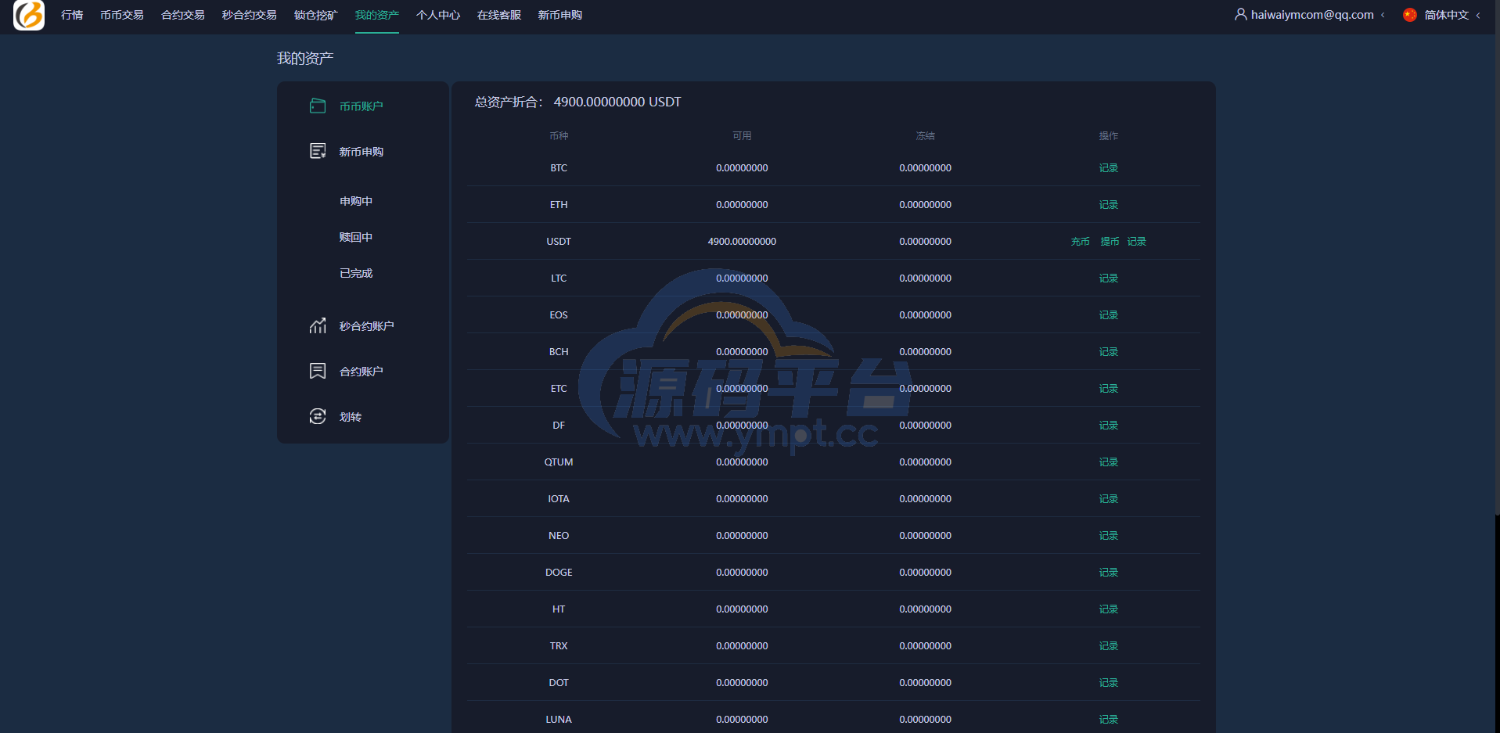The height and width of the screenshot is (733, 1500).
Task: Click the orange site logo
Action: (x=29, y=15)
